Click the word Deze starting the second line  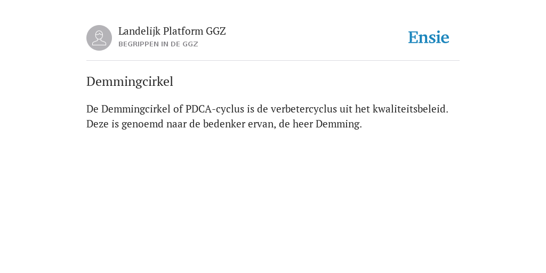[98, 124]
